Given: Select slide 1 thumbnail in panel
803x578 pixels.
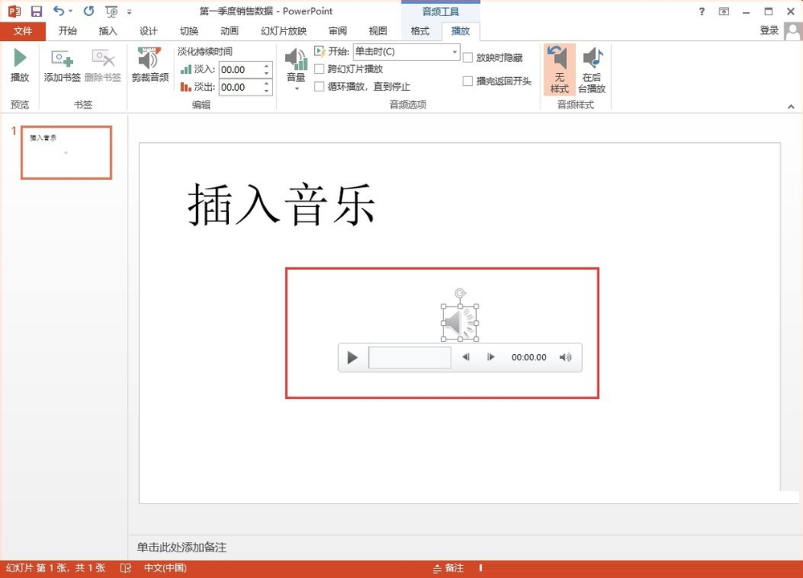Looking at the screenshot, I should click(x=66, y=153).
